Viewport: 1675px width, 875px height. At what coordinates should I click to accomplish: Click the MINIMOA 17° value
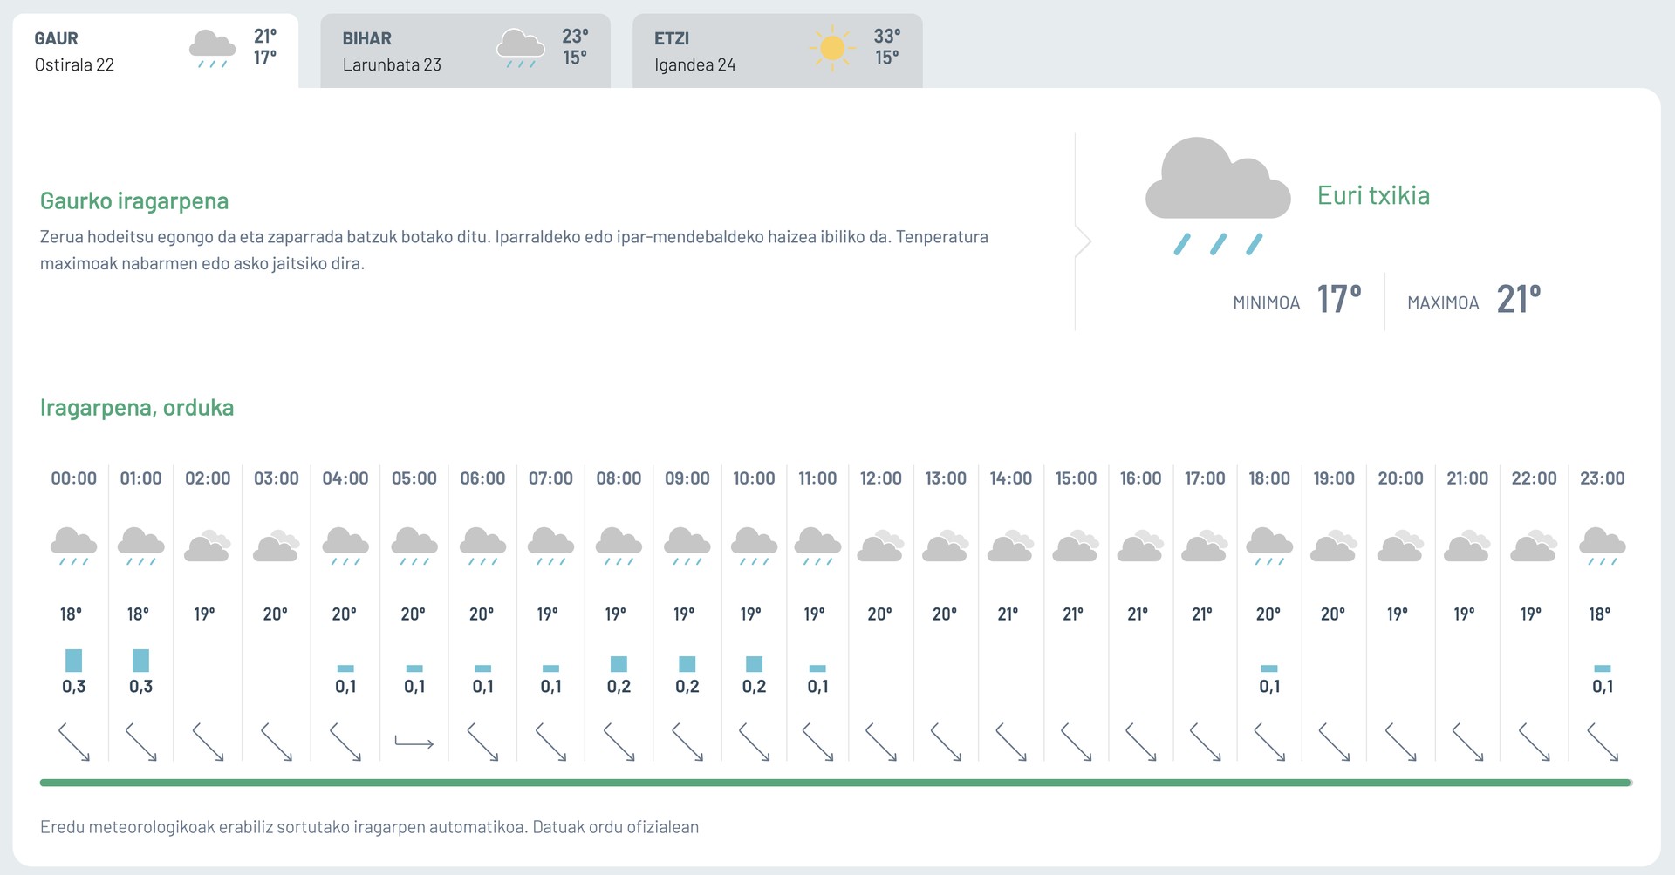click(1339, 300)
